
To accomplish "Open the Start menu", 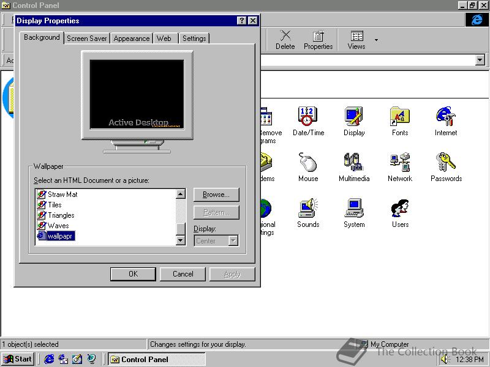I will tap(18, 359).
